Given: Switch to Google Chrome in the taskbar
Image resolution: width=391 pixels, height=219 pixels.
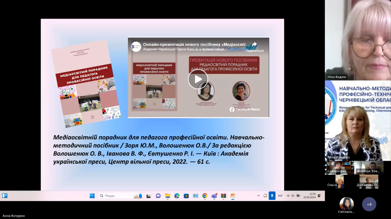Looking at the screenshot, I should 205,196.
